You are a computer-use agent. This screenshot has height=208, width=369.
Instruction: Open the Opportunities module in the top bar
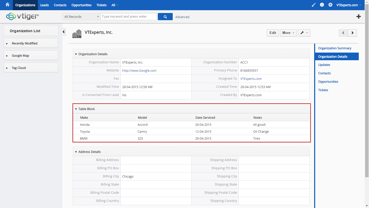(81, 5)
